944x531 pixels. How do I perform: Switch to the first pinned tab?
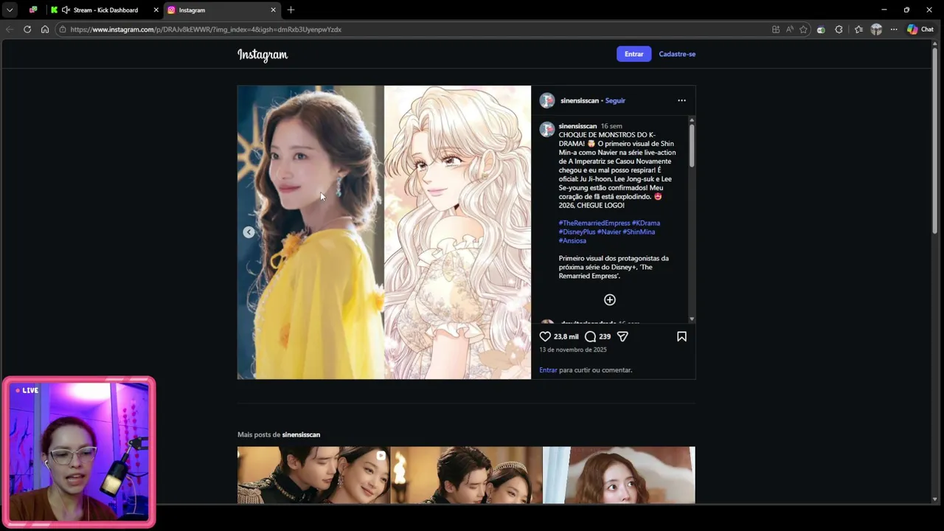pyautogui.click(x=33, y=10)
